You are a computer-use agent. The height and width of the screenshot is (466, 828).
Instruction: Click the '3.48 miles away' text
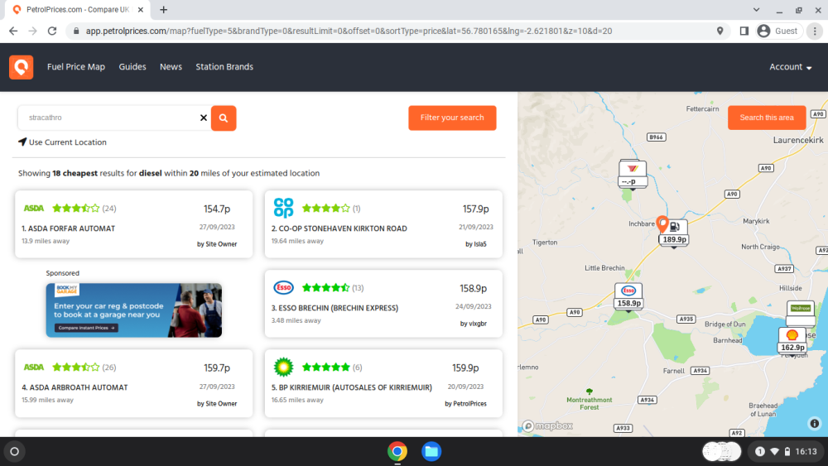pos(296,320)
